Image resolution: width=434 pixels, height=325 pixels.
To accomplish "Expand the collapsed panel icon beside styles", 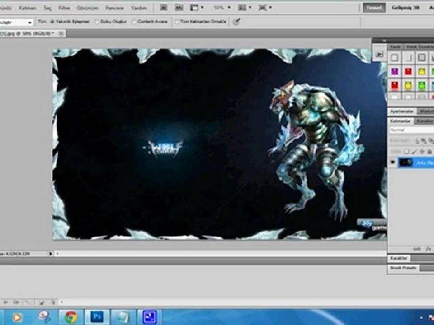I will tap(379, 54).
